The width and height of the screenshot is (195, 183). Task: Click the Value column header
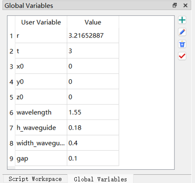tap(93, 22)
